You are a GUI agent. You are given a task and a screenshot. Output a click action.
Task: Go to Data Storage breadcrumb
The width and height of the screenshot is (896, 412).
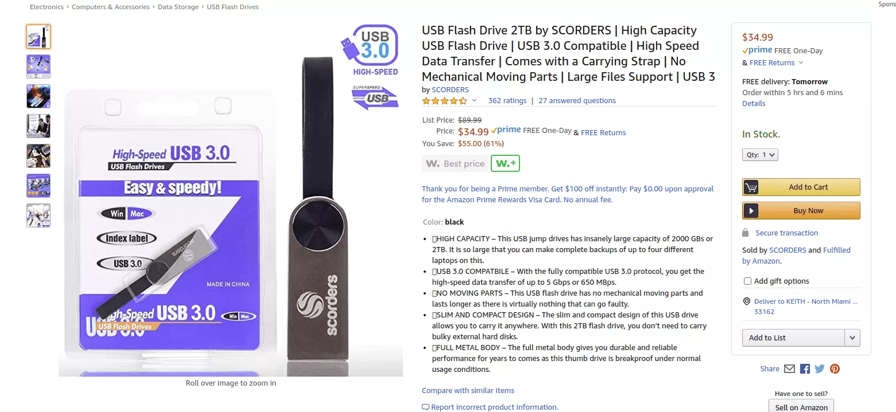178,7
